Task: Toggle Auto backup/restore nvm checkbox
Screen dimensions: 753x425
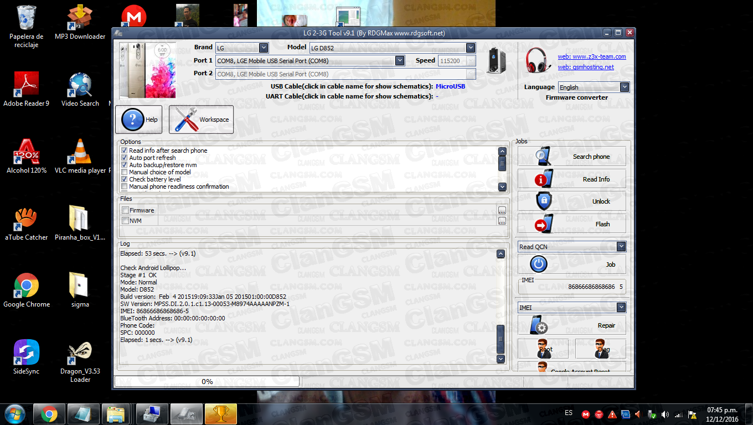Action: coord(124,165)
